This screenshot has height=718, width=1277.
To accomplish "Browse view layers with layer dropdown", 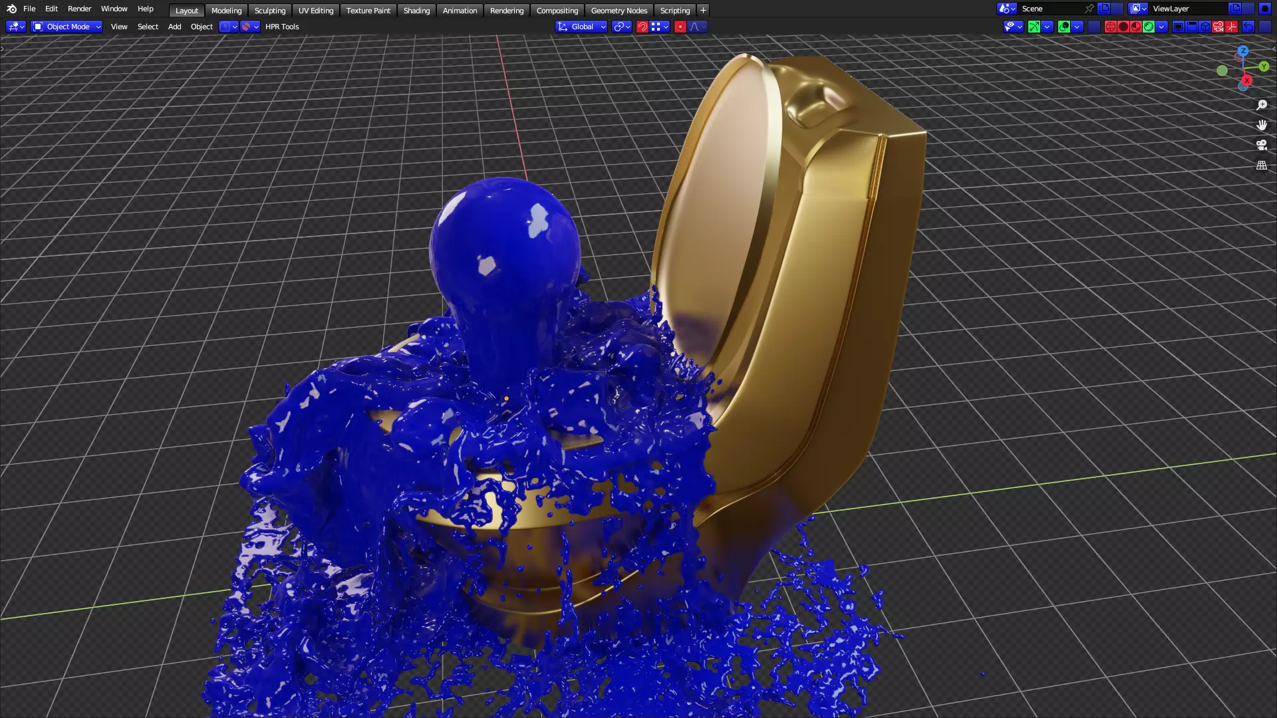I will tap(1138, 9).
